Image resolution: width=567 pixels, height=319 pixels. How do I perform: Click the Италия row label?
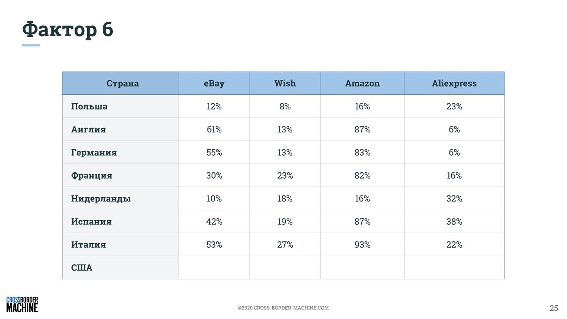(x=88, y=245)
